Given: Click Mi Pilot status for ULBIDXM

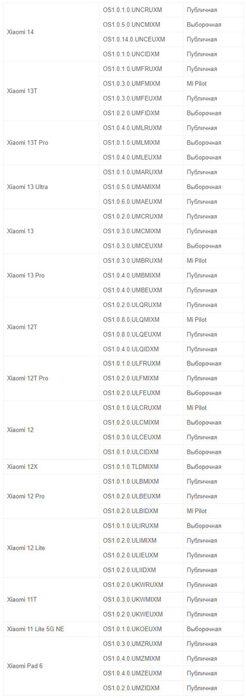Looking at the screenshot, I should [197, 511].
